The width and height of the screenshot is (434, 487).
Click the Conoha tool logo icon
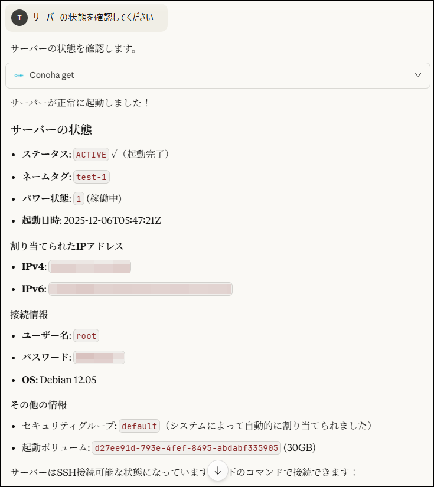click(19, 76)
